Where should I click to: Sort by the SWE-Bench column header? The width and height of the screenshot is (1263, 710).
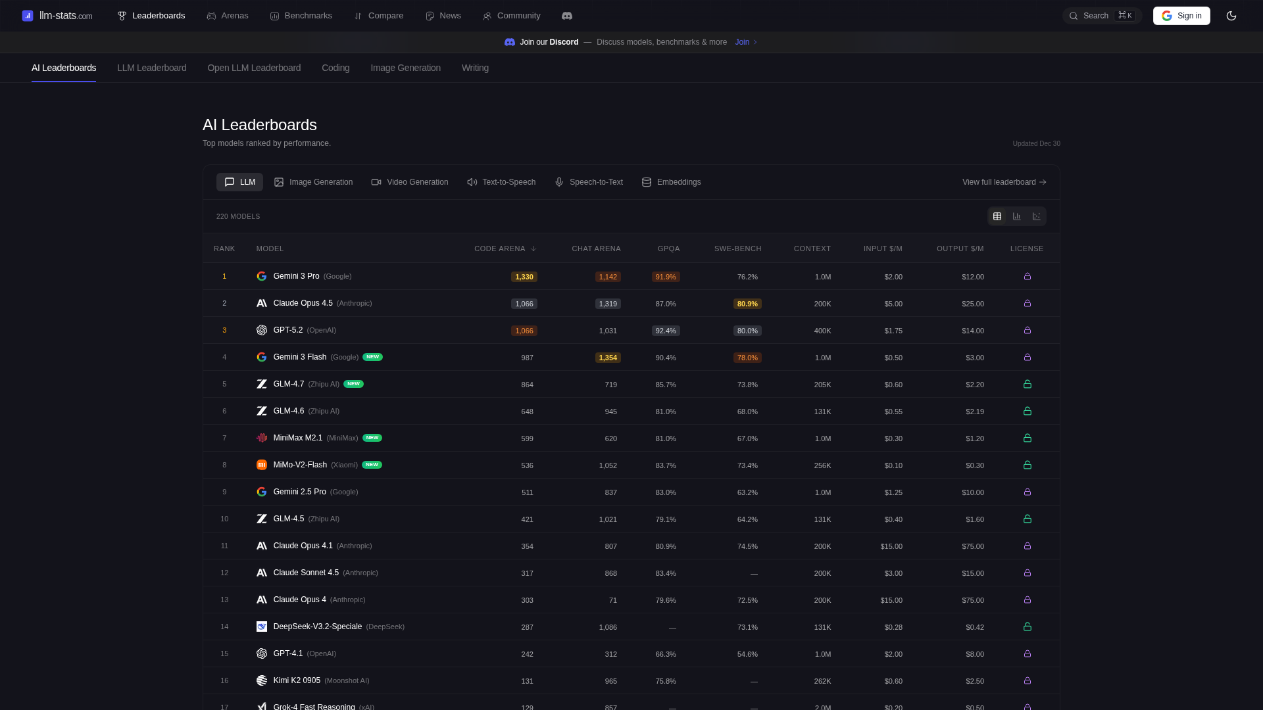737,248
